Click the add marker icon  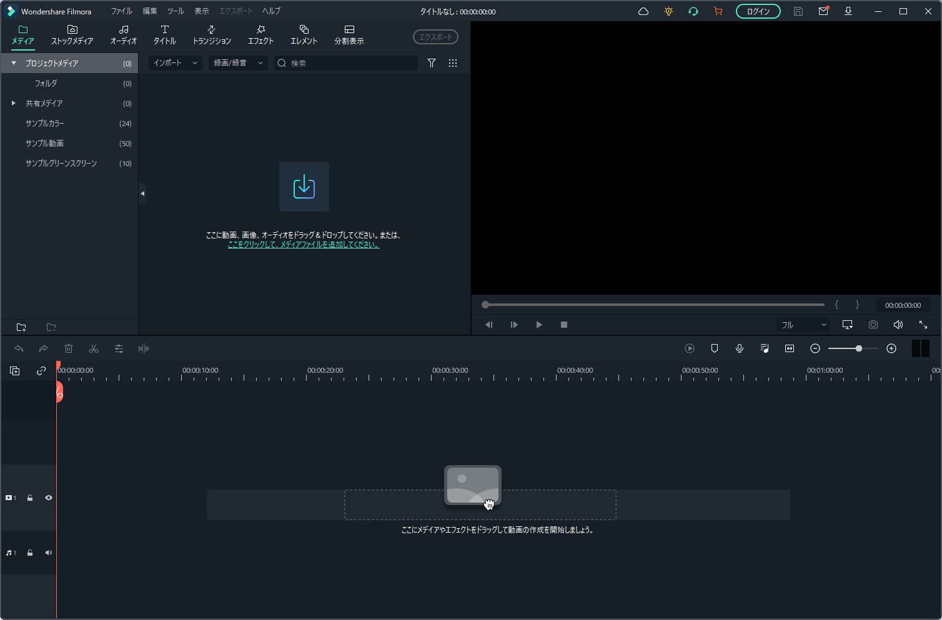coord(715,348)
